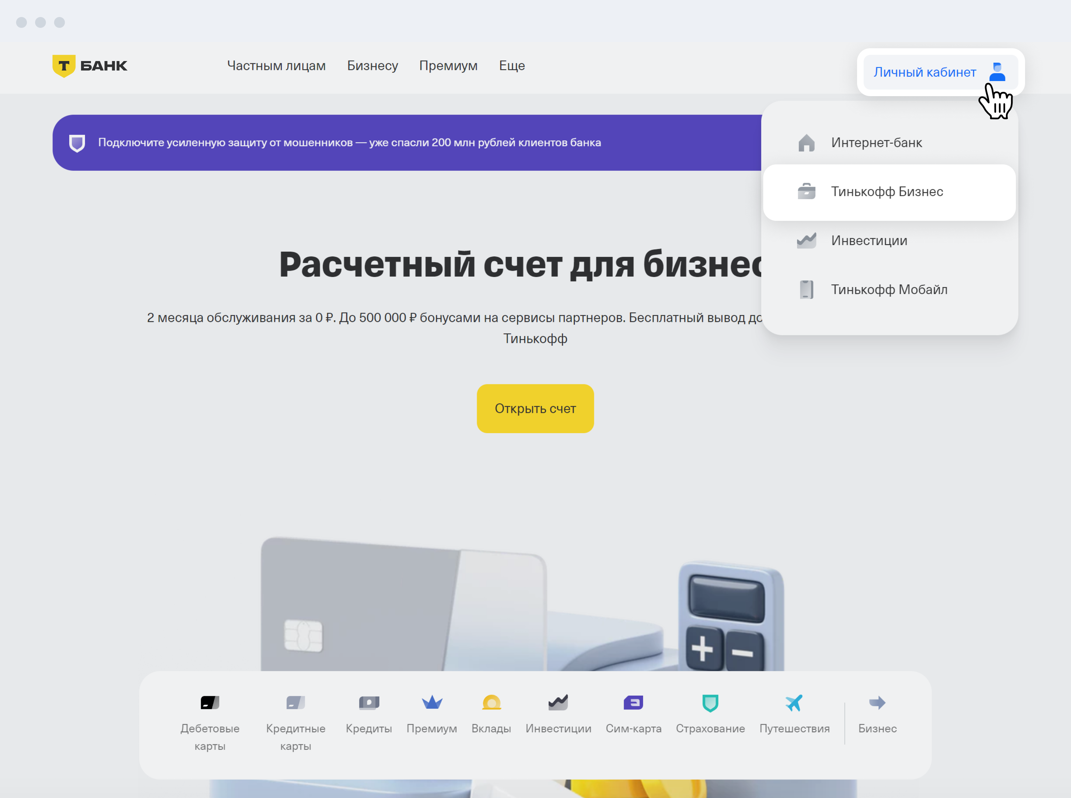Click the shield icon in purple banner

77,143
